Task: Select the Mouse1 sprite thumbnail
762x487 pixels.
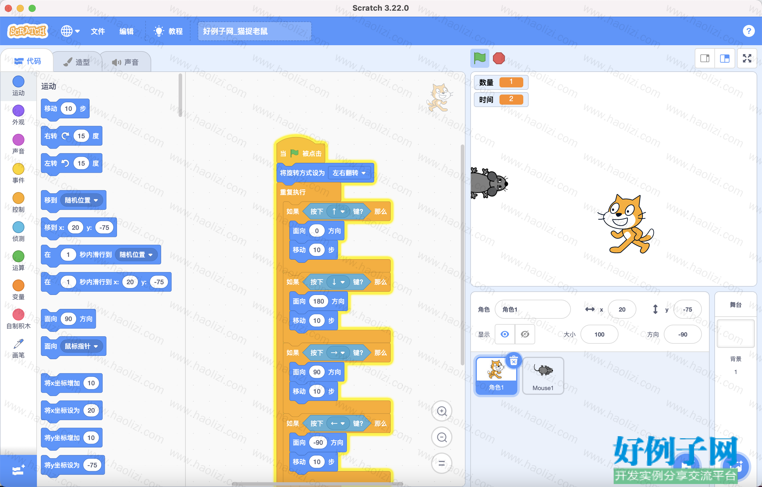Action: [543, 376]
